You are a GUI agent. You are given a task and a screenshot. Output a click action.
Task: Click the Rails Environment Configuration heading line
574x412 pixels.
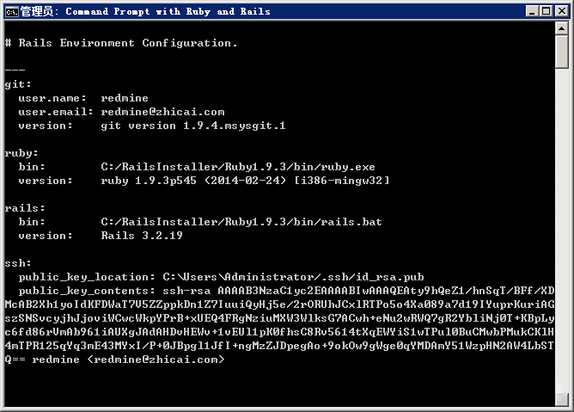pos(121,43)
